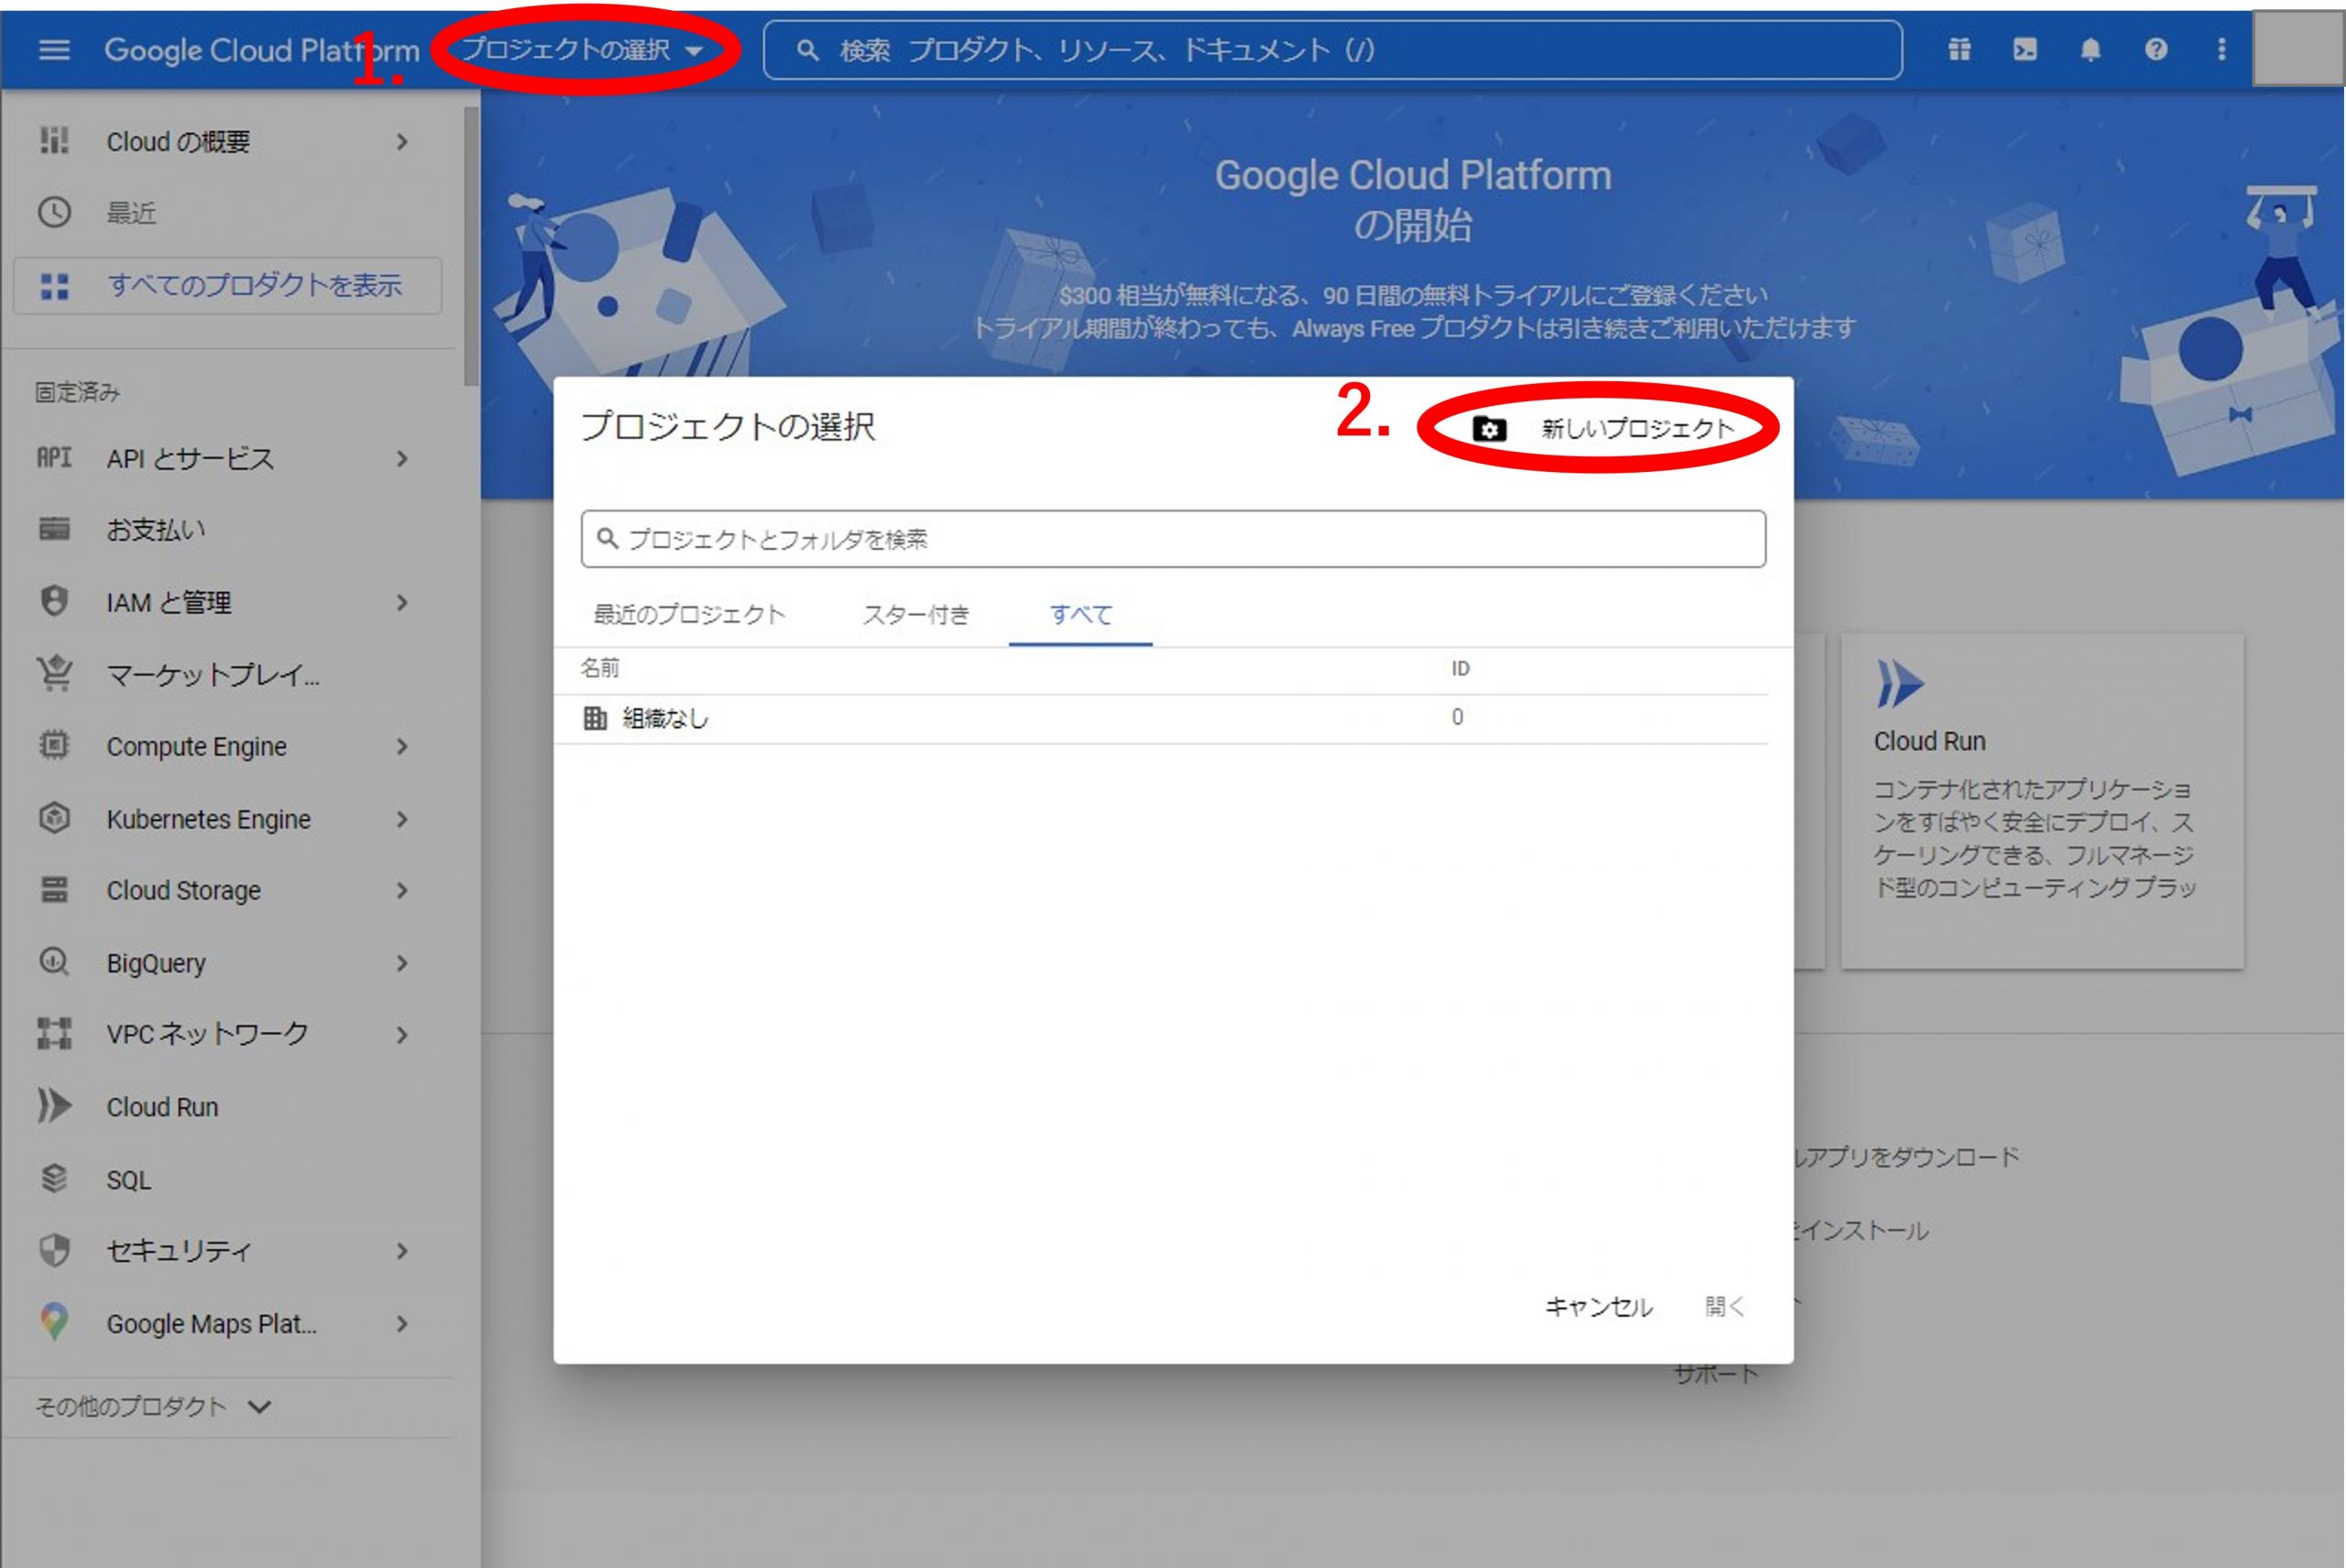Click the Cloud の概要 dashboard icon
Screen dimensions: 2346x1568
[54, 141]
